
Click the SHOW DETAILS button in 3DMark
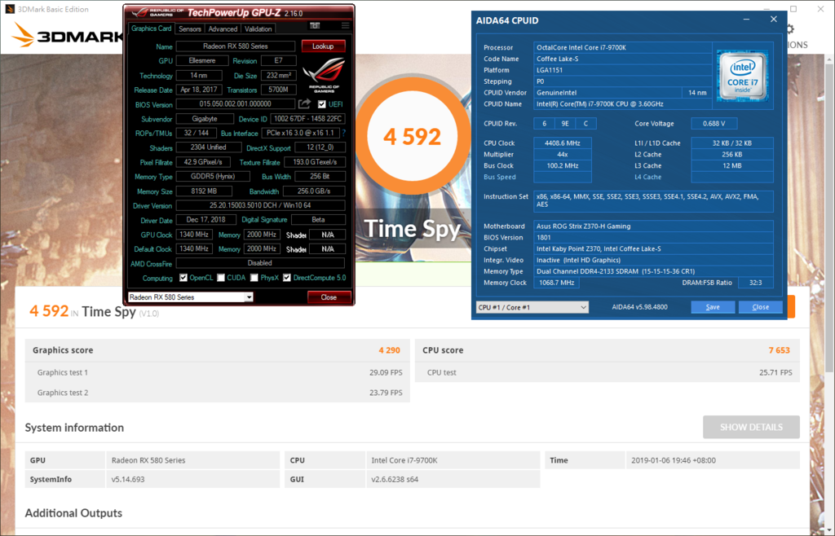pyautogui.click(x=751, y=427)
